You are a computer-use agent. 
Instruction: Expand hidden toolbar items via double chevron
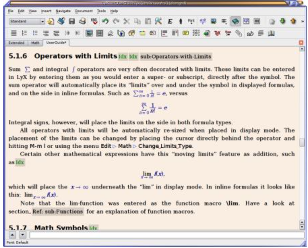click(303, 21)
